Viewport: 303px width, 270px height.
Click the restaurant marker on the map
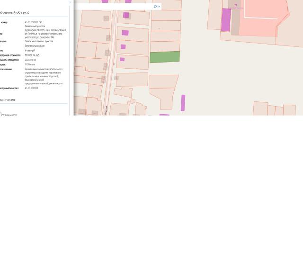[235, 6]
